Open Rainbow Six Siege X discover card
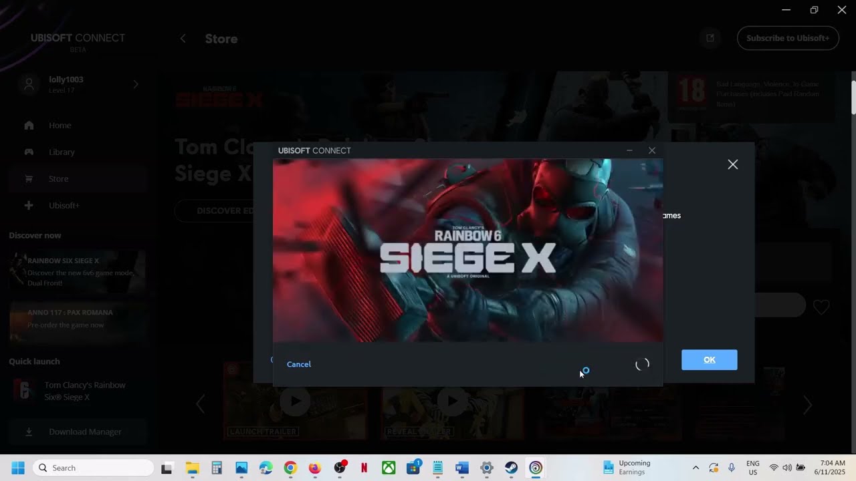This screenshot has width=856, height=481. tap(78, 271)
